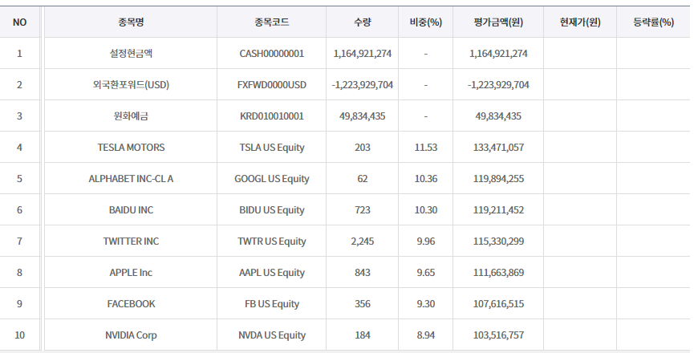This screenshot has width=694, height=353.
Task: Select the BAIDU INC cell
Action: tap(131, 210)
